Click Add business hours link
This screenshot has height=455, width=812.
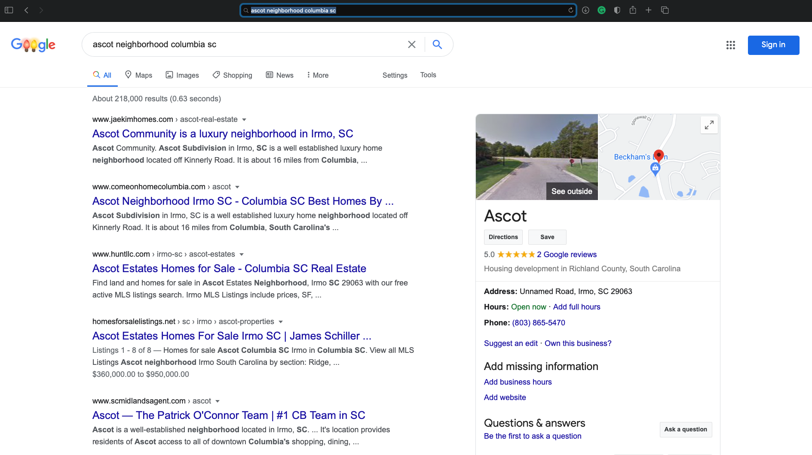coord(518,382)
